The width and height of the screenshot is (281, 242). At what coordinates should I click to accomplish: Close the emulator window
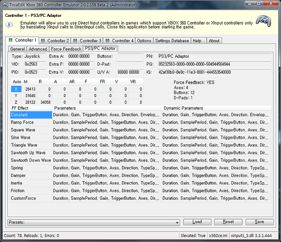[x=270, y=4]
